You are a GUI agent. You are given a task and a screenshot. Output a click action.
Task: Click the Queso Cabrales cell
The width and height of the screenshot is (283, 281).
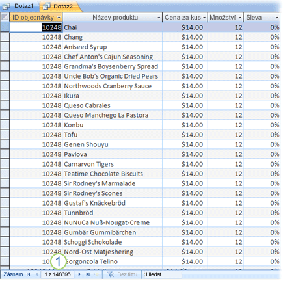[113, 105]
